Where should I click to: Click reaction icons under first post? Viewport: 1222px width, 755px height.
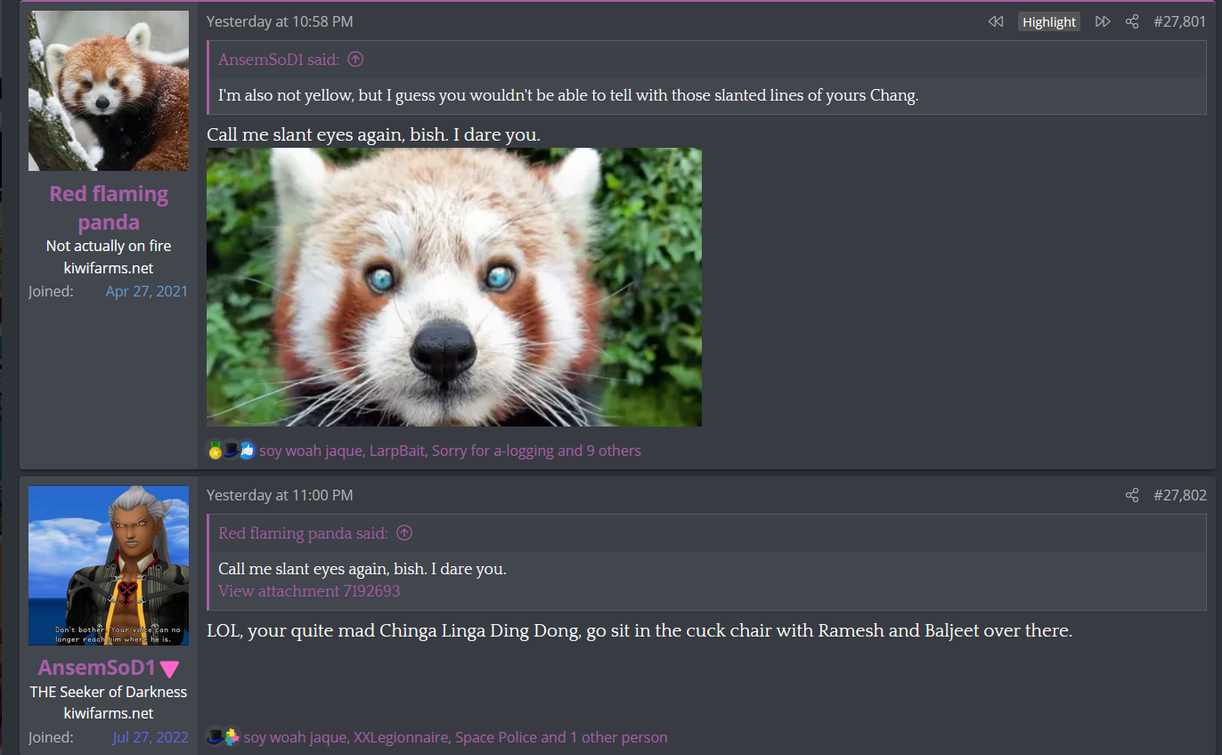coord(232,451)
